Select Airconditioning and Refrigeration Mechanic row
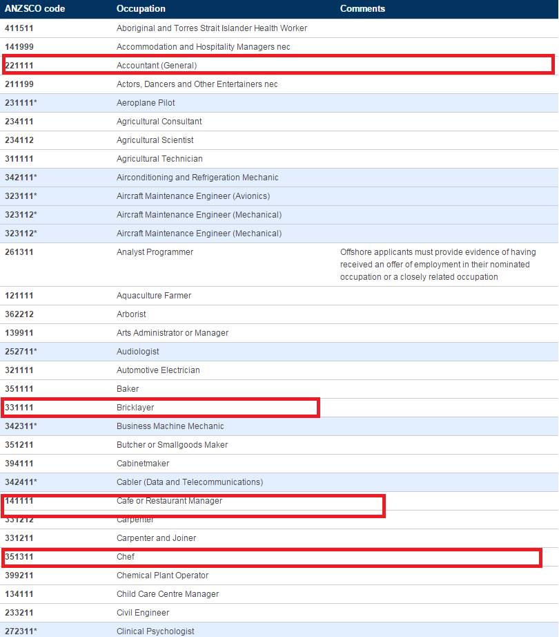The height and width of the screenshot is (637, 559). 197,178
